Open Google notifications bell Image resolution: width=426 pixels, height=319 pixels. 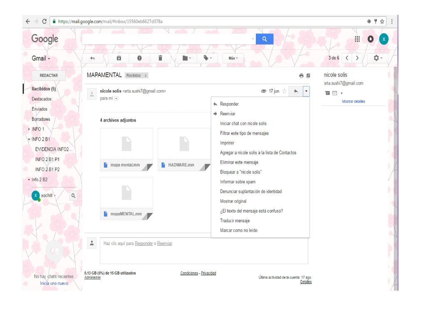coord(371,39)
